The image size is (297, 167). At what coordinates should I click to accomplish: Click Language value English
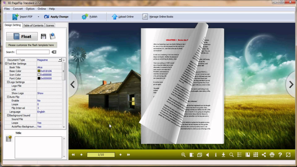pyautogui.click(x=41, y=112)
